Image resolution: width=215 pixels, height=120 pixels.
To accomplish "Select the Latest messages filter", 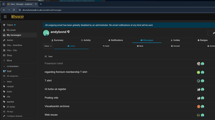I will click(x=71, y=46).
